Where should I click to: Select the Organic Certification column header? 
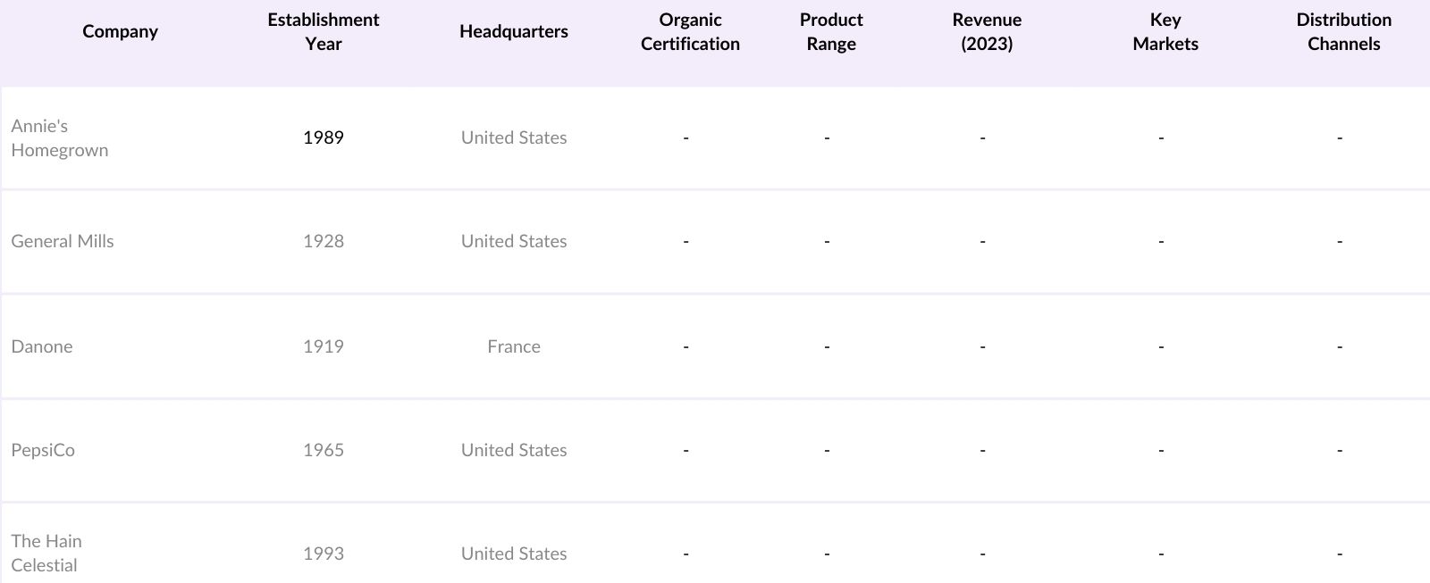click(x=690, y=31)
